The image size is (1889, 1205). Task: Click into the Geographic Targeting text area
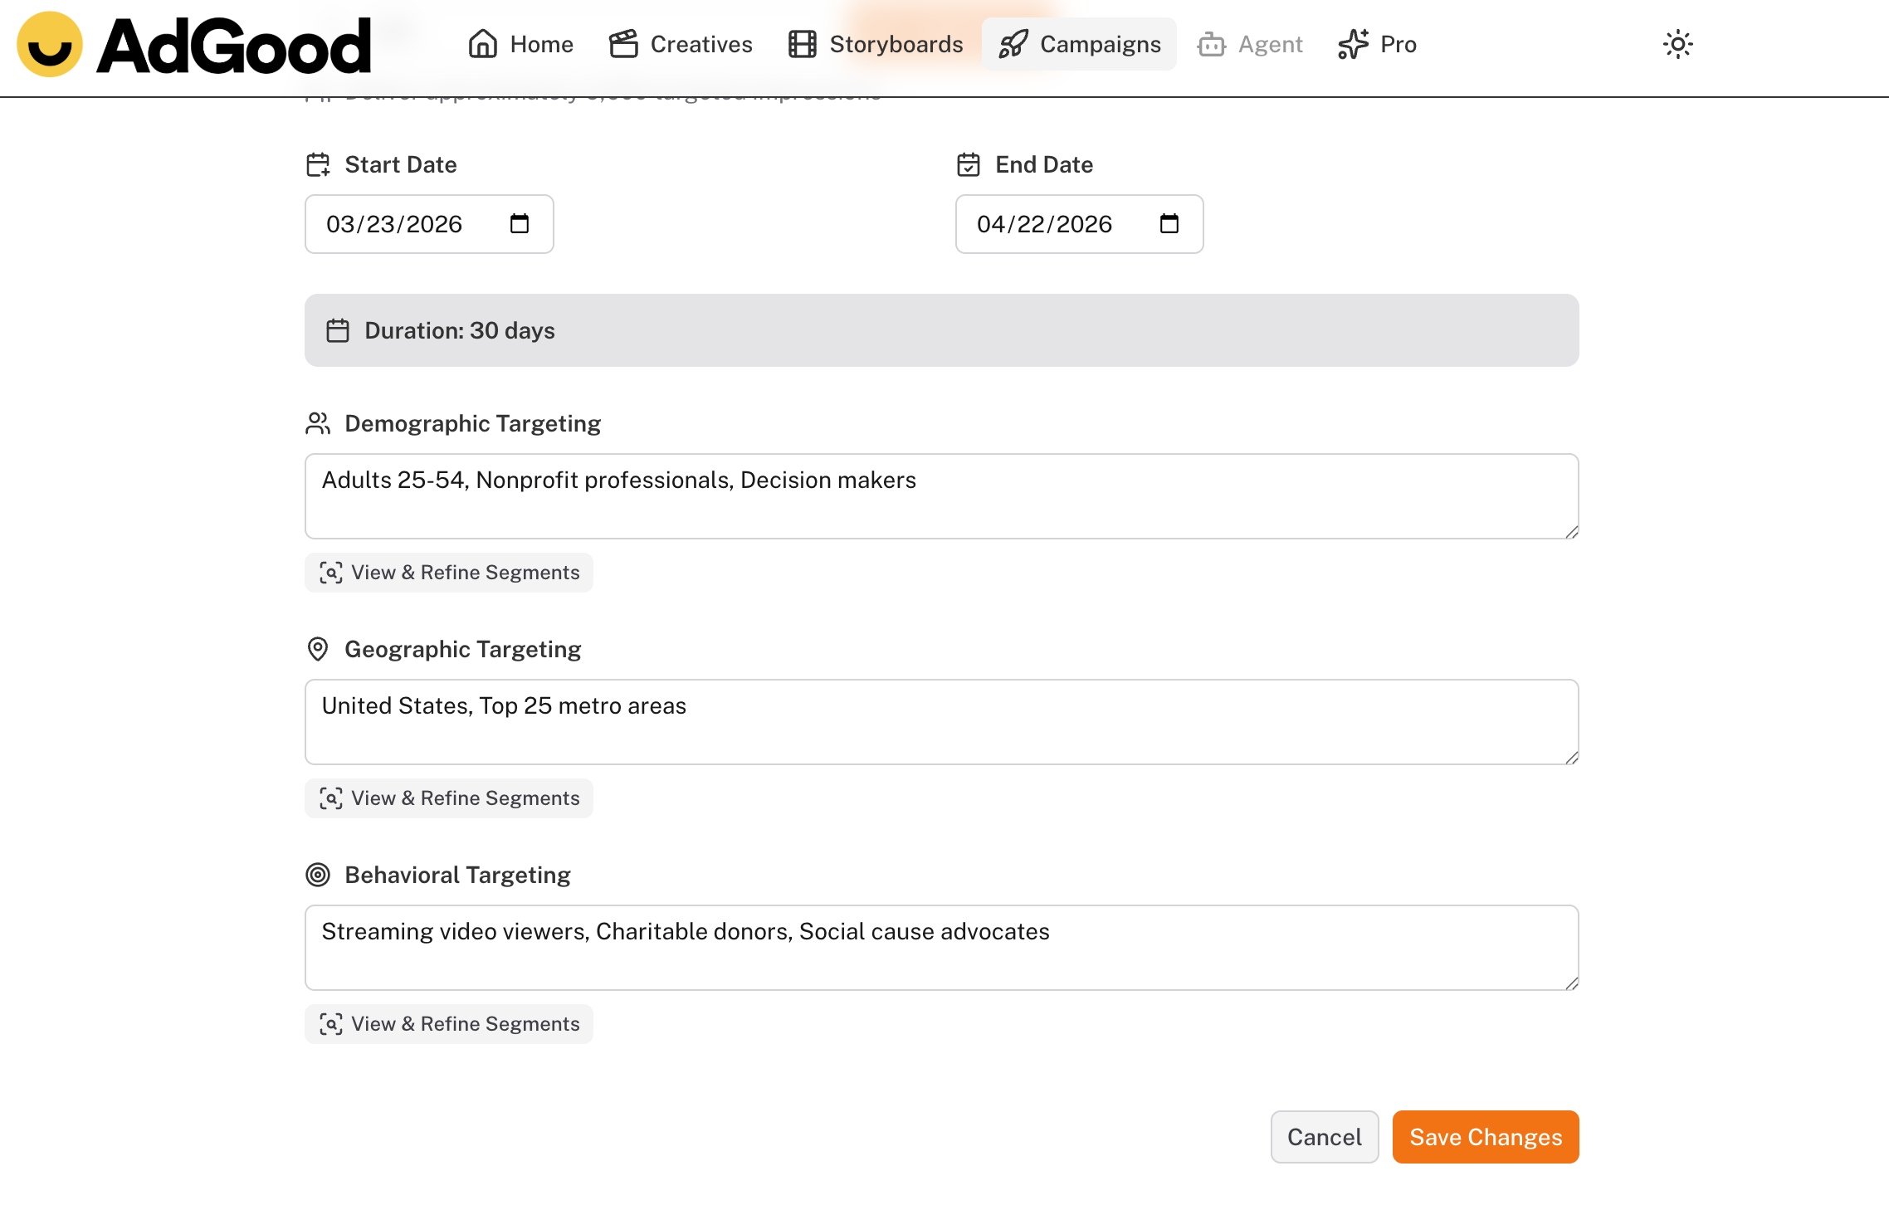tap(941, 722)
